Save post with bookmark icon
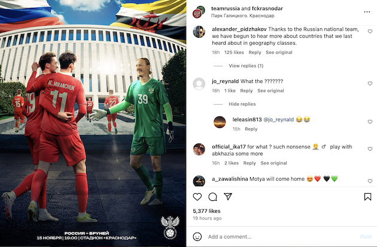 point(367,197)
